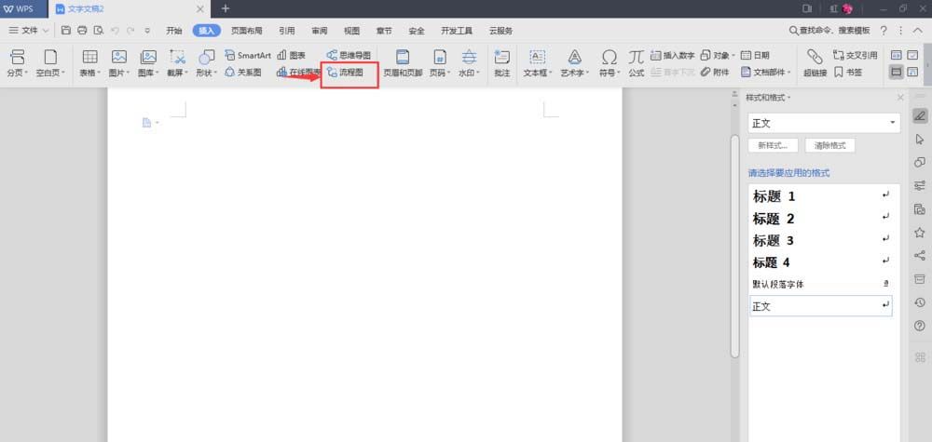The width and height of the screenshot is (932, 442).
Task: Select the 正文 style in the format list
Action: point(821,306)
